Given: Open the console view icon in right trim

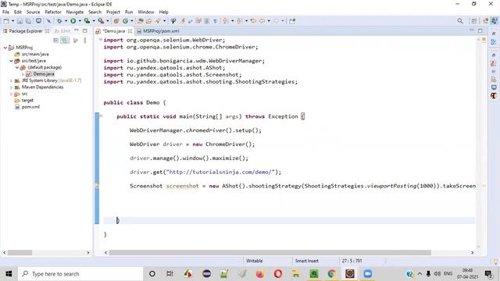Looking at the screenshot, I should click(494, 87).
